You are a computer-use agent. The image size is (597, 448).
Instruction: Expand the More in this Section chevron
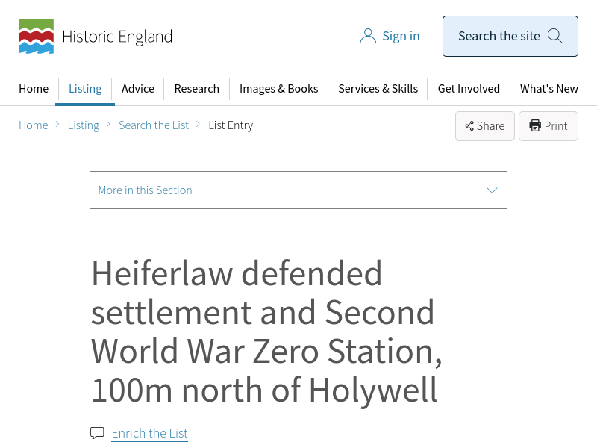(492, 190)
